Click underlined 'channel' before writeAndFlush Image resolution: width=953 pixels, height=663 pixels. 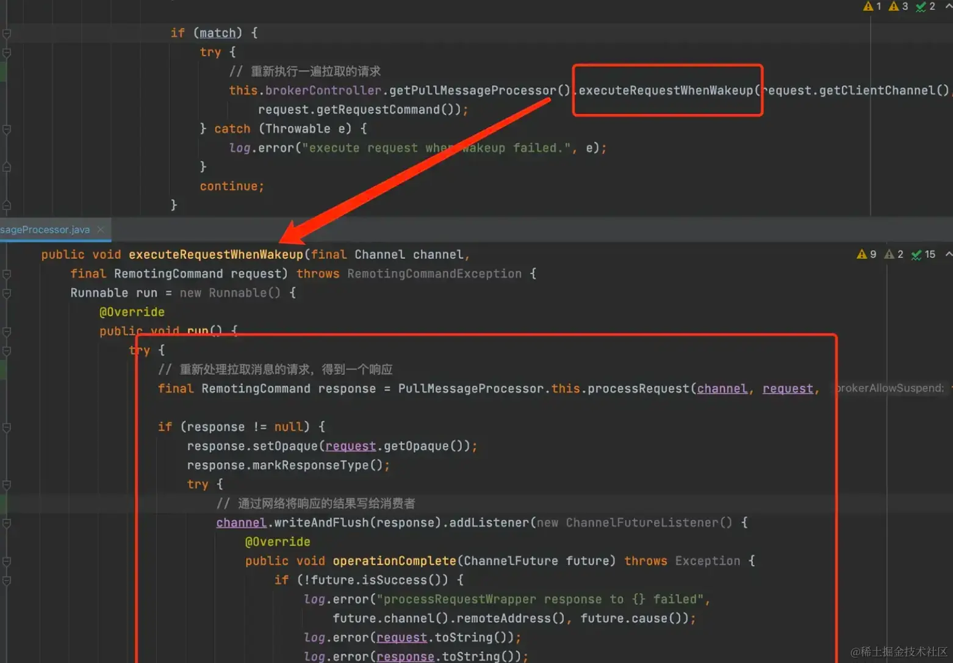click(241, 523)
